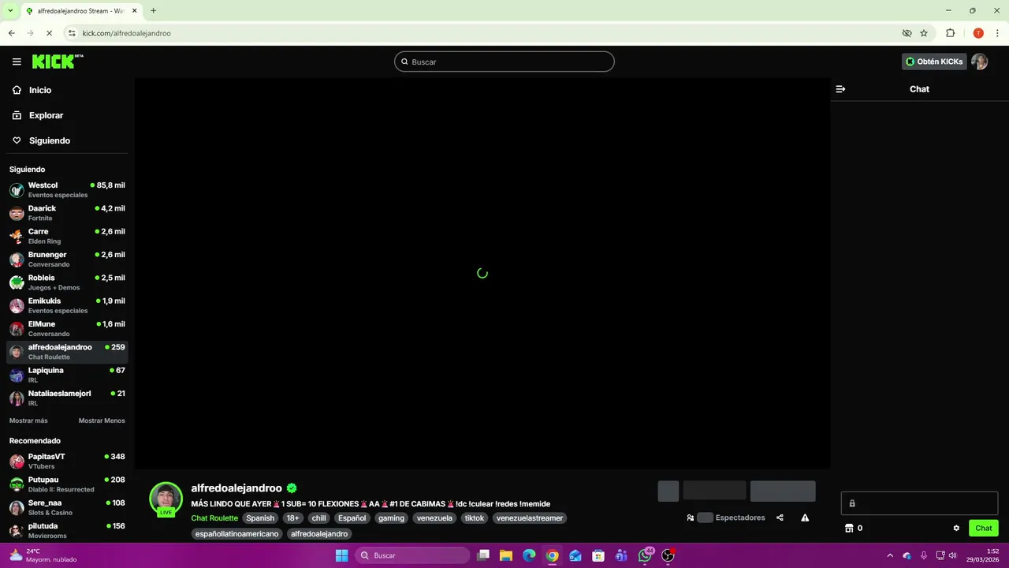Click the browser address bar URL
Image resolution: width=1009 pixels, height=568 pixels.
point(126,33)
